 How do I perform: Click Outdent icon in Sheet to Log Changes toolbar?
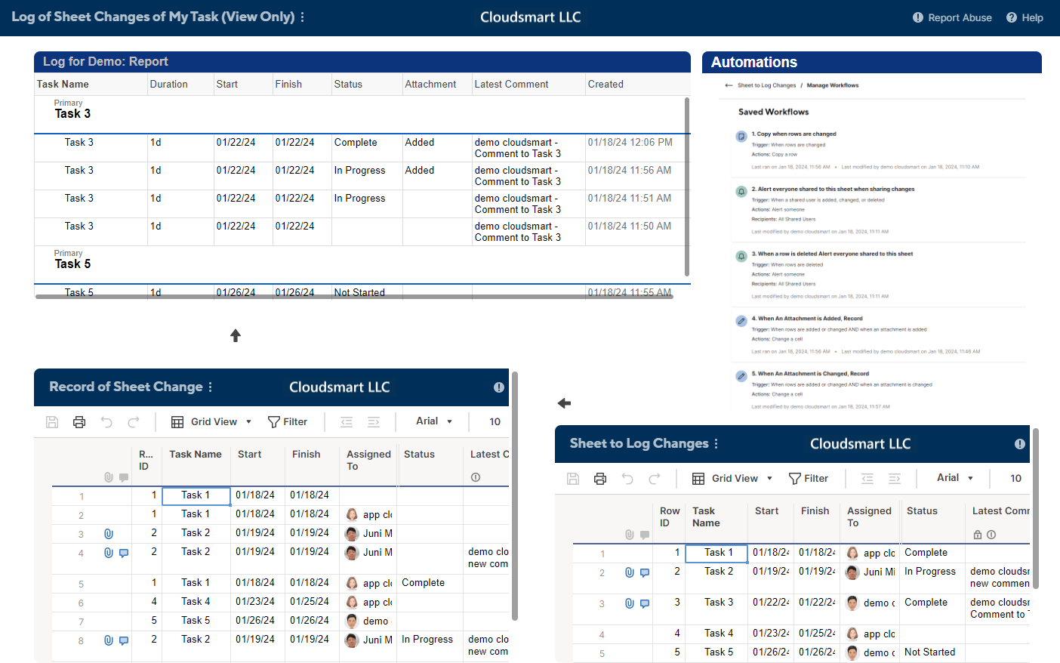coord(867,479)
